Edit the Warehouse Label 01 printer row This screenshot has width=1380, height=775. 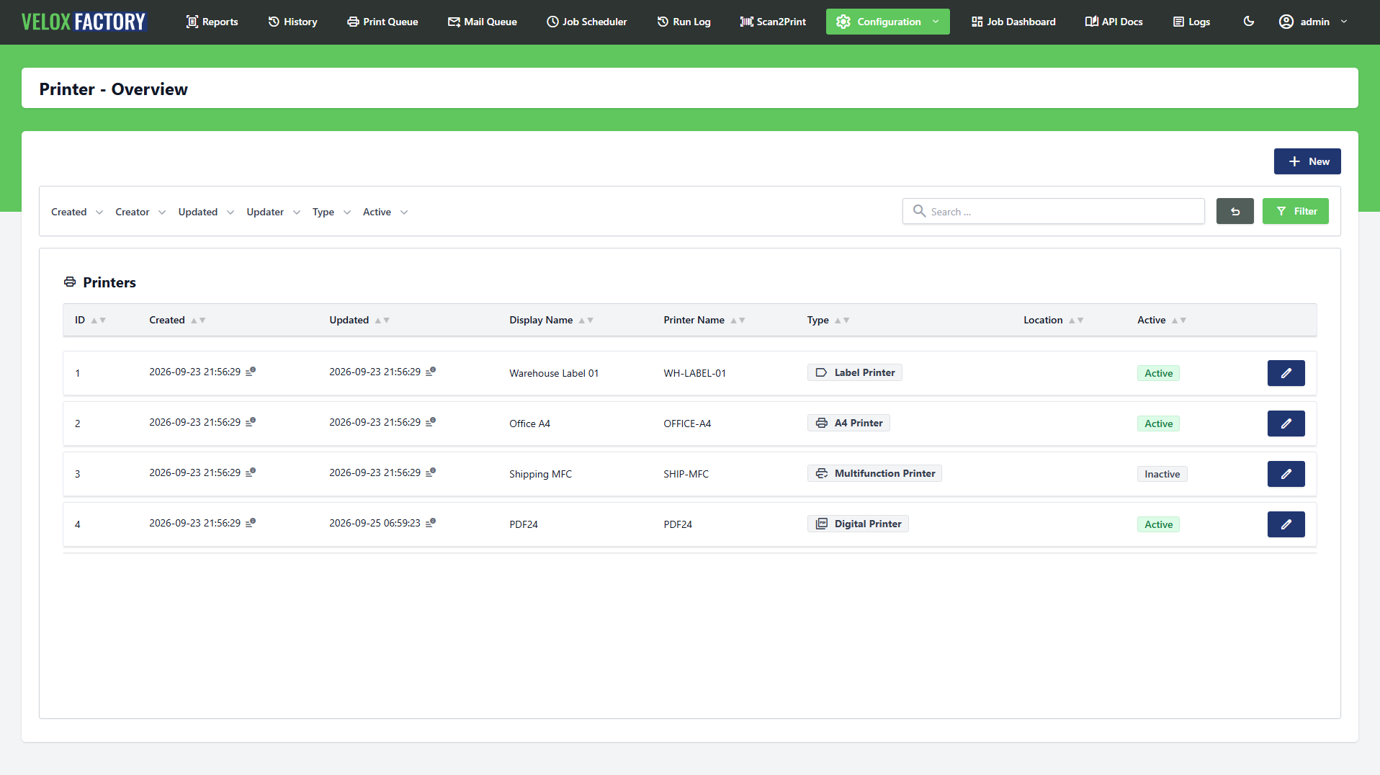tap(1286, 373)
